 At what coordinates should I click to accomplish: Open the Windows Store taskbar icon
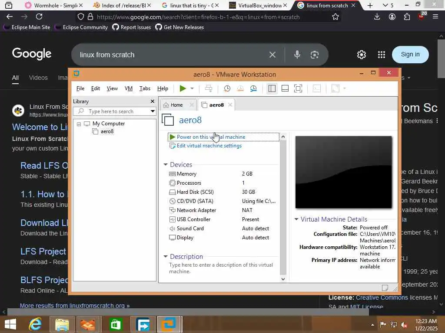coord(116,324)
